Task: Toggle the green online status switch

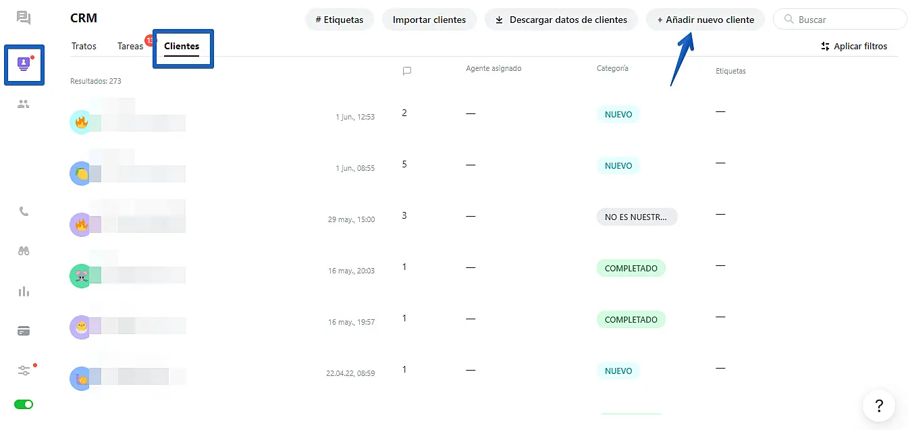Action: [24, 404]
